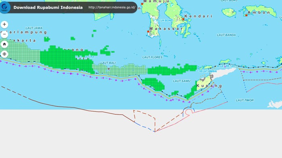This screenshot has height=158, width=282.
Task: Click the TELUK BONE label
Action: (164, 21)
